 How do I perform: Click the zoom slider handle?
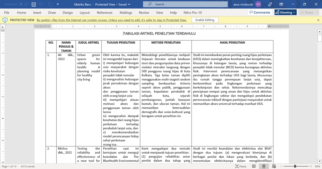click(x=295, y=166)
